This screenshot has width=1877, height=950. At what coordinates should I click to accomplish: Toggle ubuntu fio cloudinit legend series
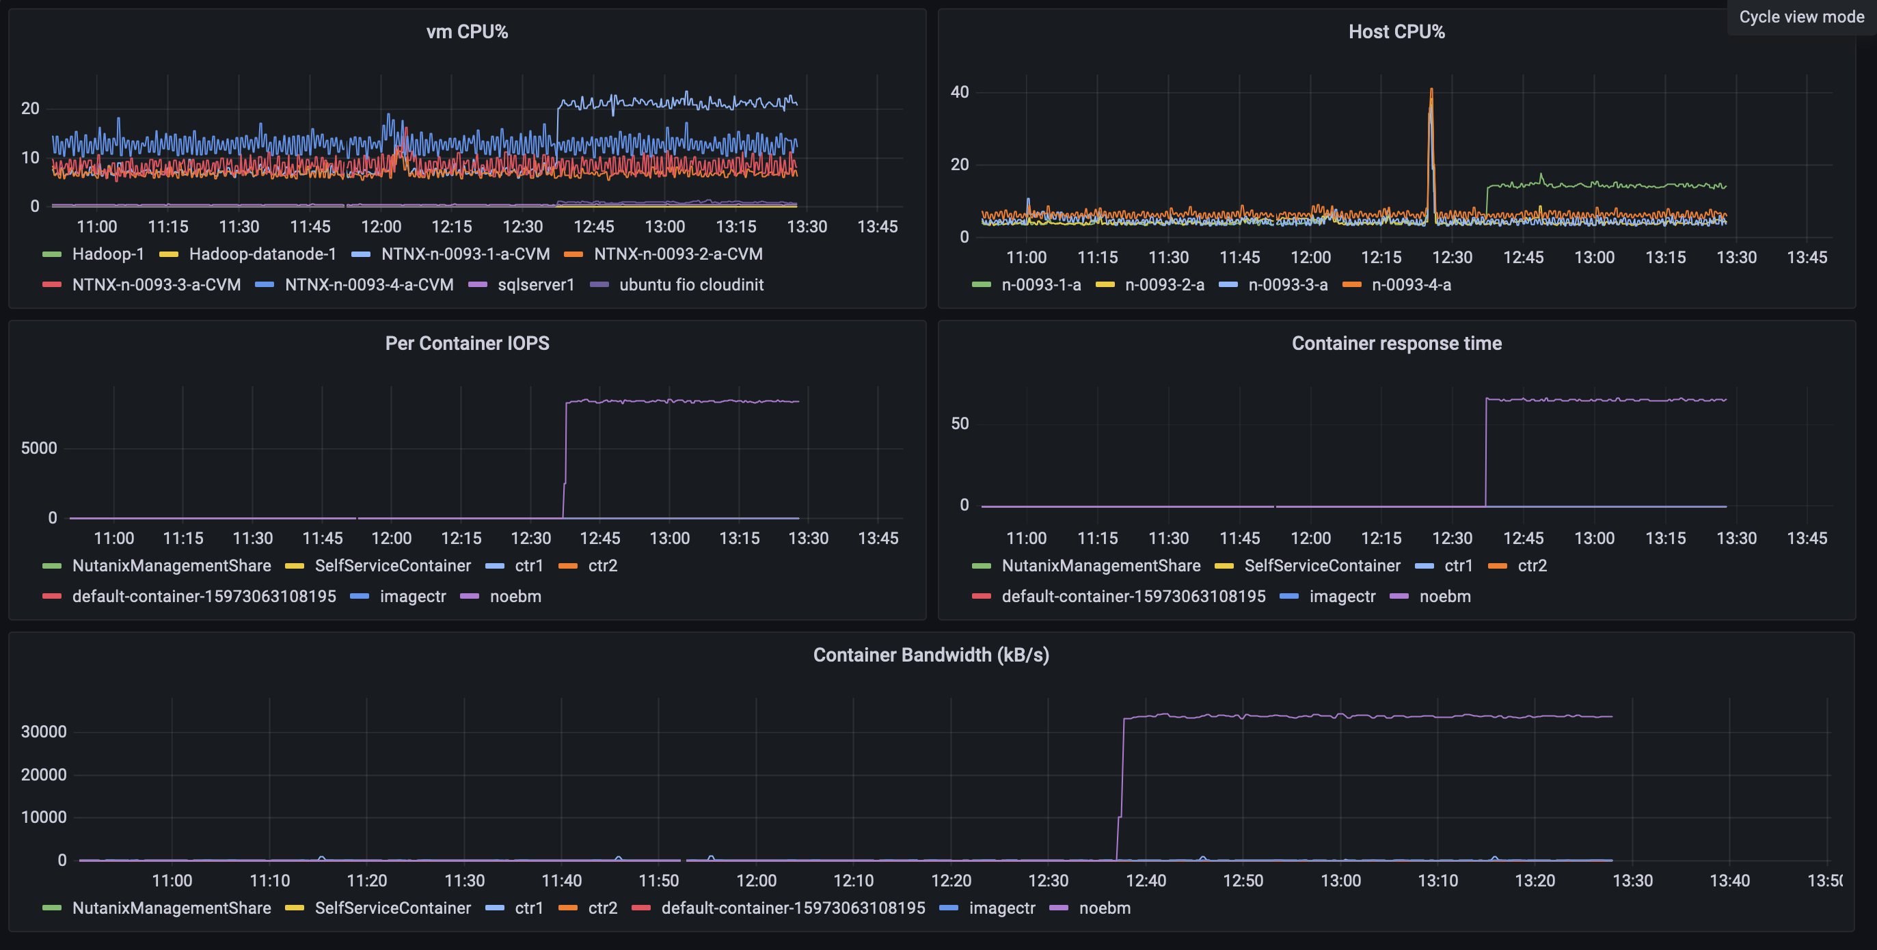click(691, 285)
